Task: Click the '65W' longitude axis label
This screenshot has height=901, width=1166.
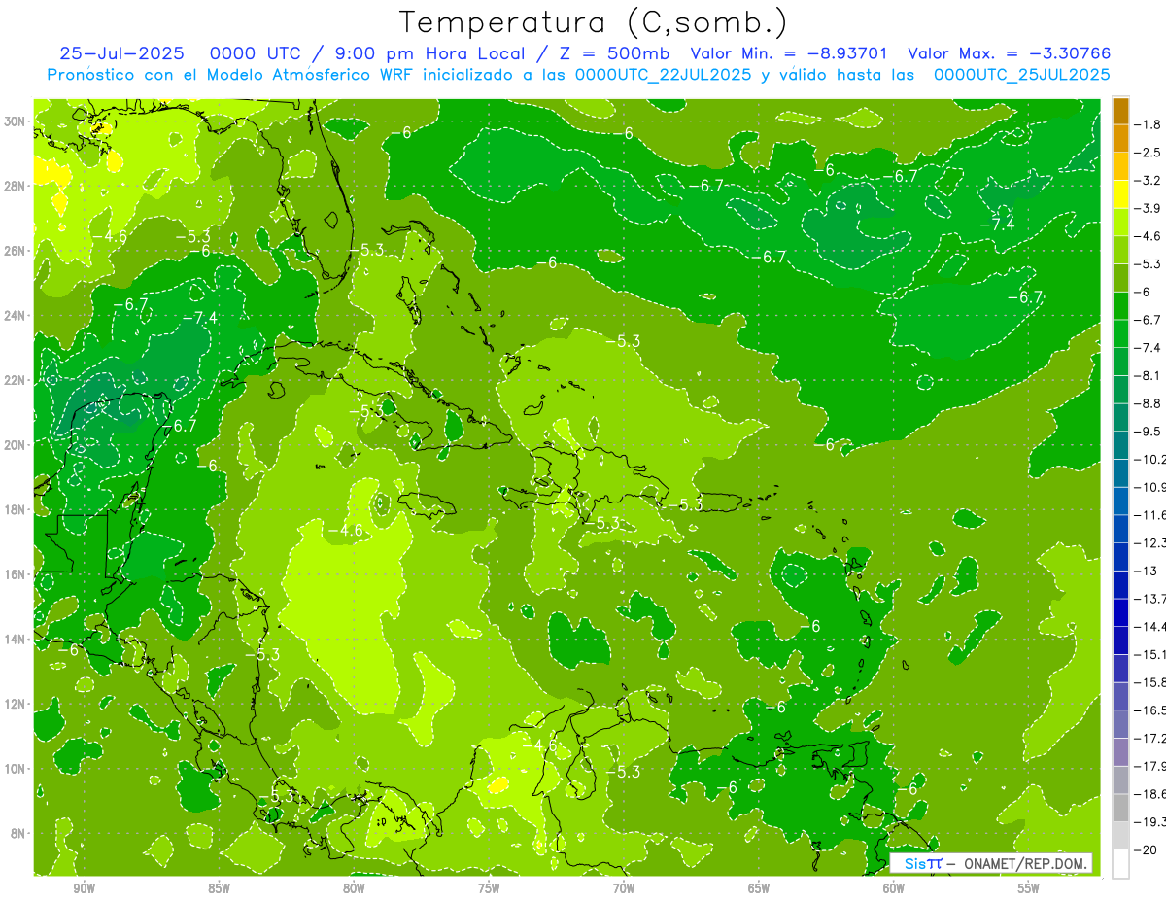Action: point(759,888)
